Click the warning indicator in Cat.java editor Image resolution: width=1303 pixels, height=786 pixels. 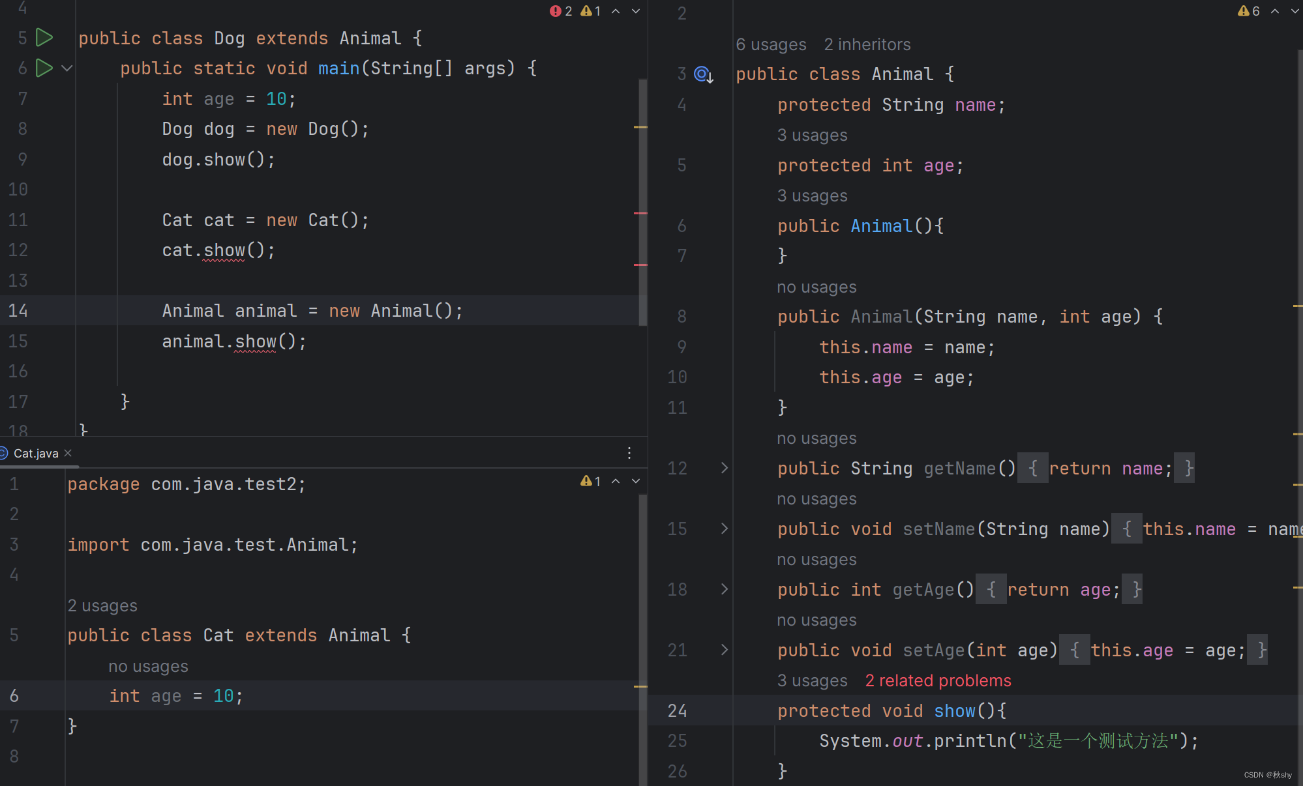click(x=590, y=481)
